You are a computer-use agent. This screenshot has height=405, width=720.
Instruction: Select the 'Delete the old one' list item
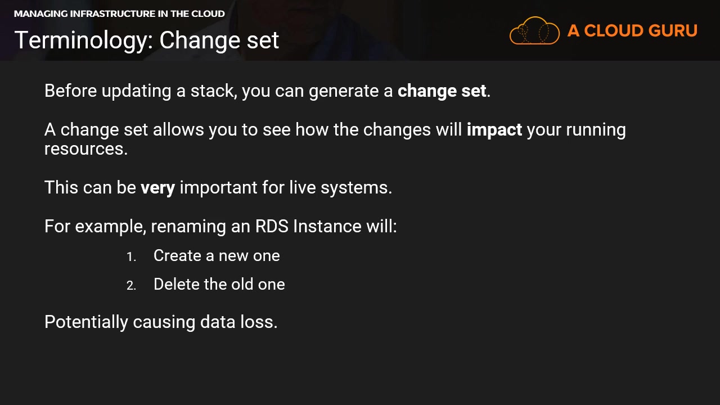coord(219,284)
